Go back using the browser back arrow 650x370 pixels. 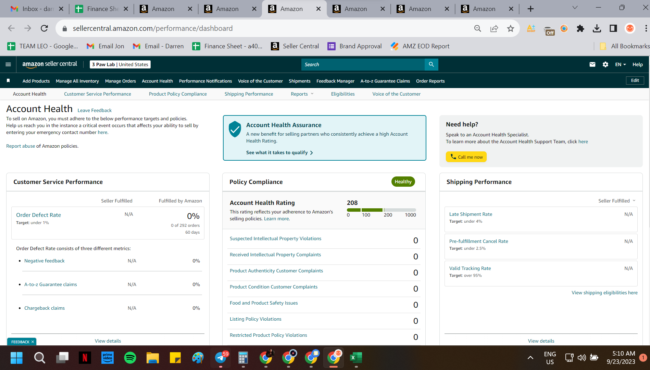(x=11, y=28)
